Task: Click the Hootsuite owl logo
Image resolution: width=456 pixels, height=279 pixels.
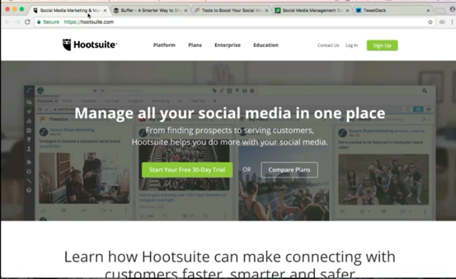Action: [x=90, y=45]
